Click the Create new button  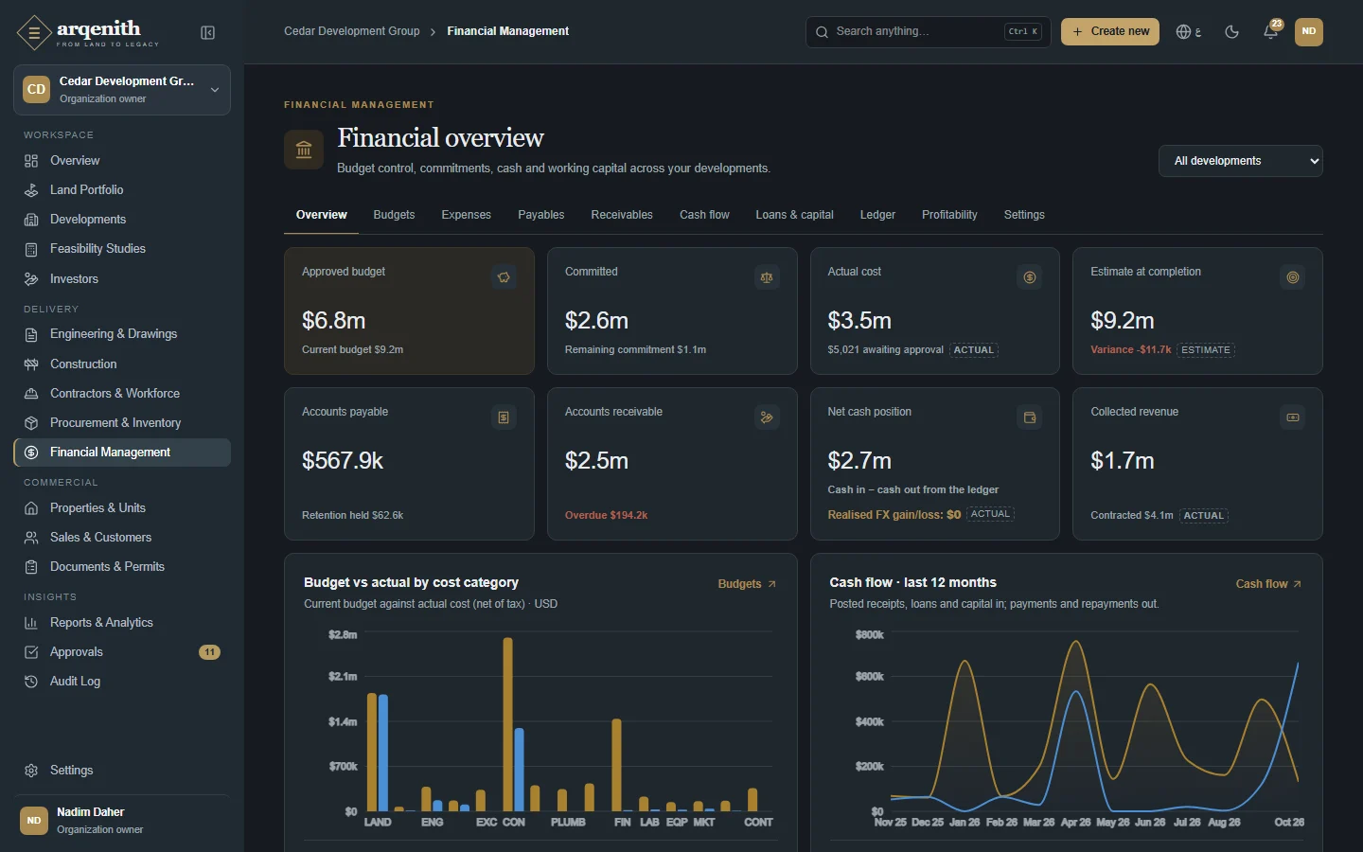[1110, 31]
